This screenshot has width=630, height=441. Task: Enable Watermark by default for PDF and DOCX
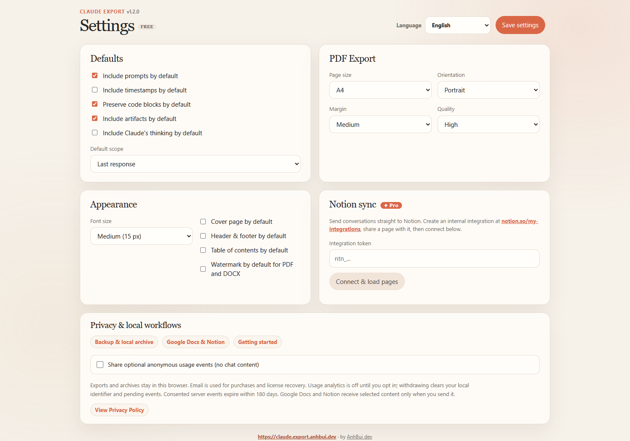tap(203, 269)
